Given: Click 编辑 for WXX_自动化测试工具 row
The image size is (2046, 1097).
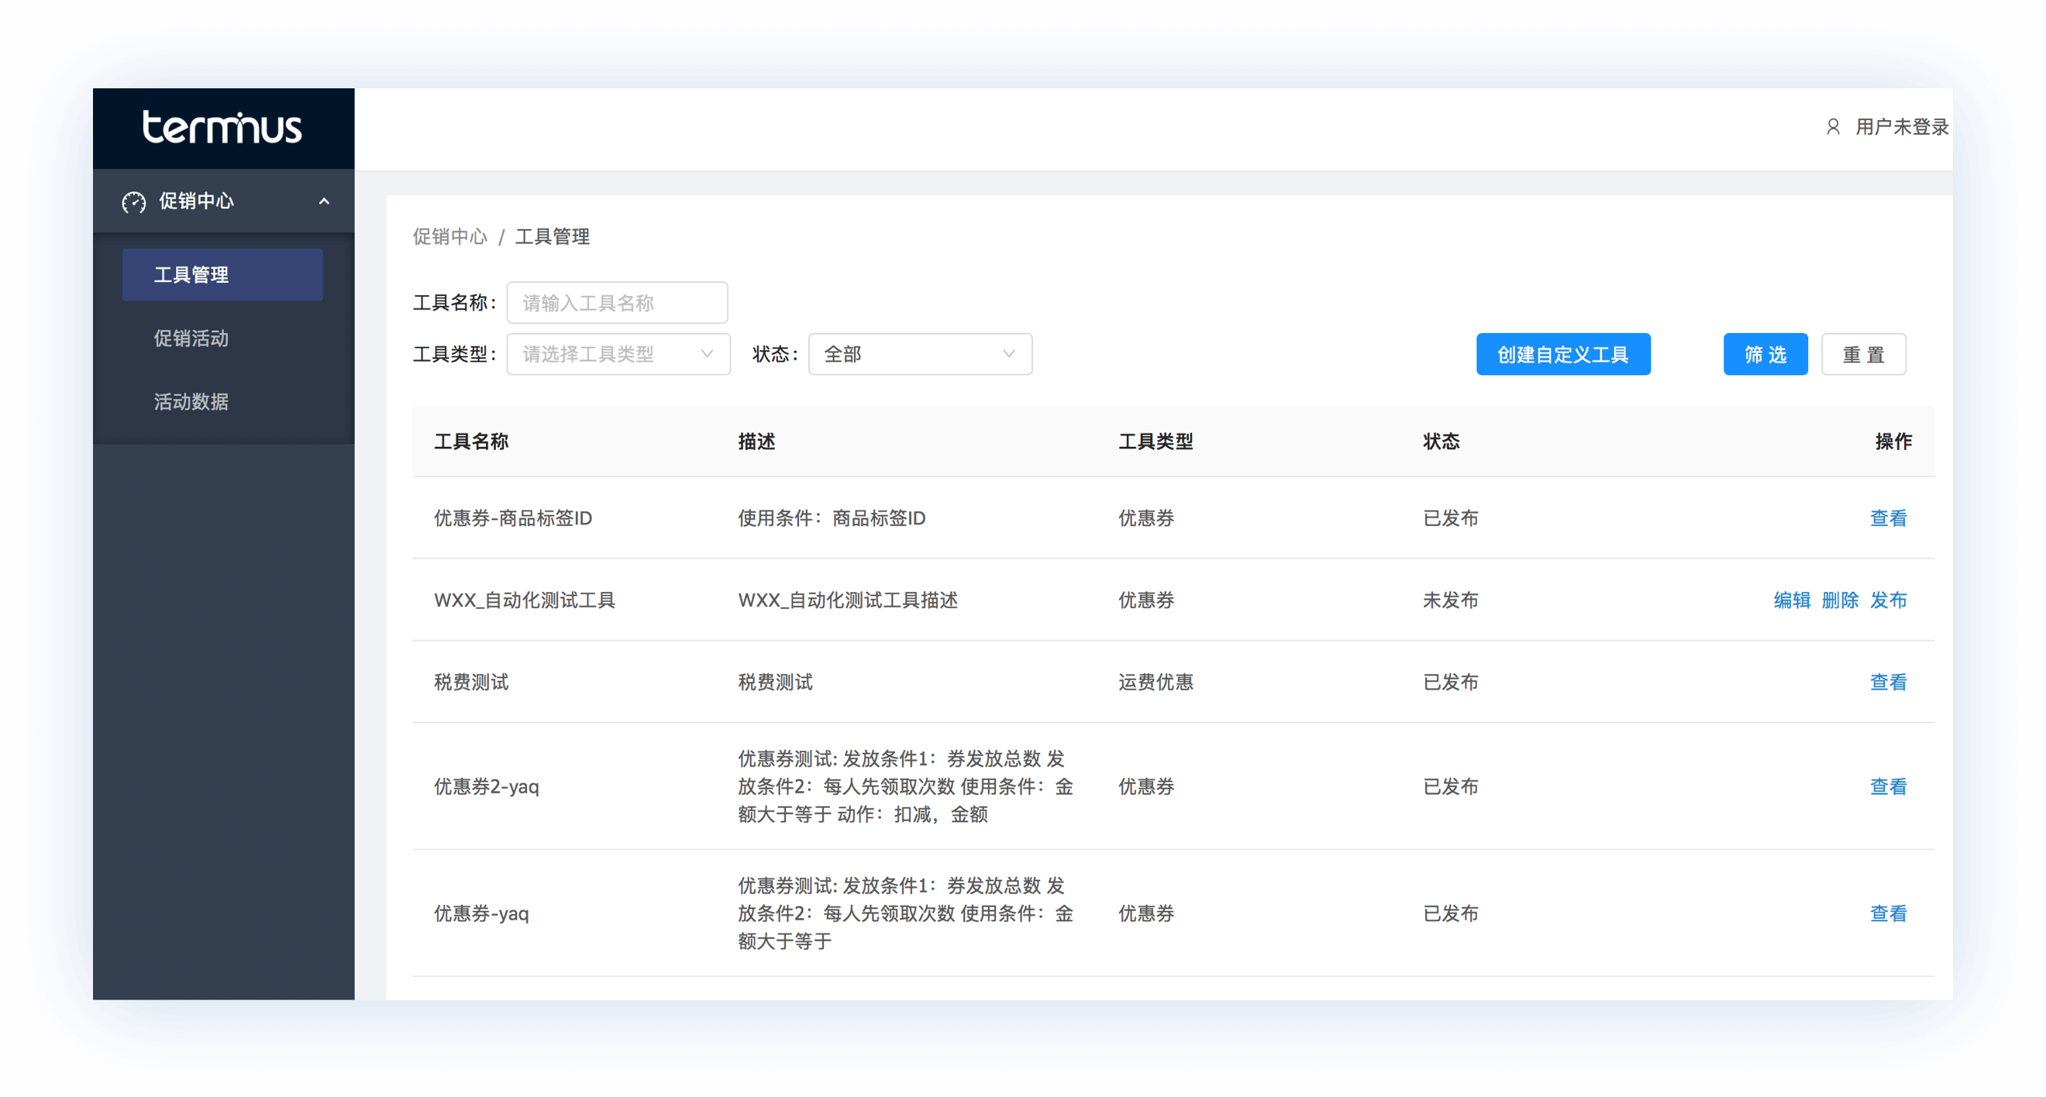Looking at the screenshot, I should [1792, 600].
